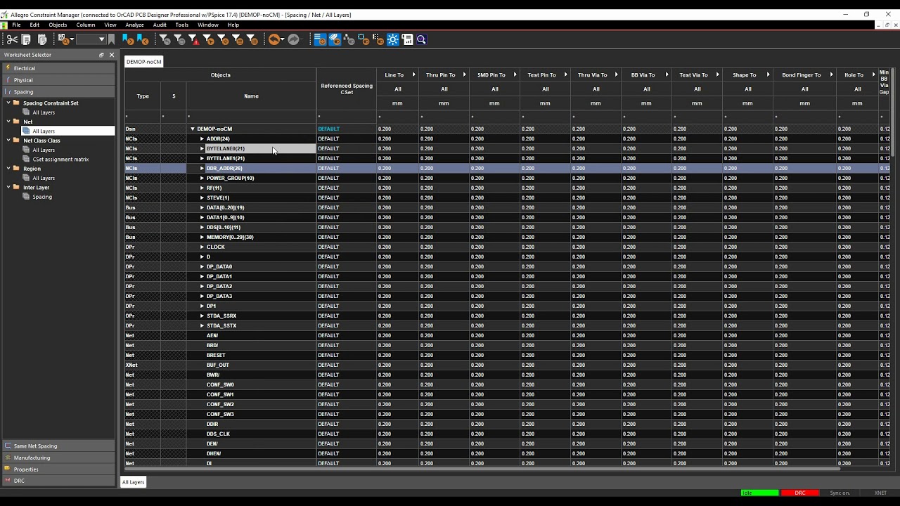Go to previous bookmark icon
Viewport: 900px width, 506px height.
click(142, 39)
